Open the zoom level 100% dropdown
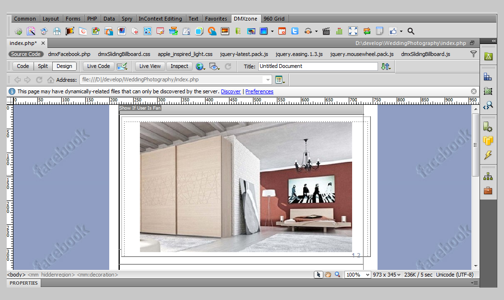This screenshot has width=504, height=300. [357, 275]
